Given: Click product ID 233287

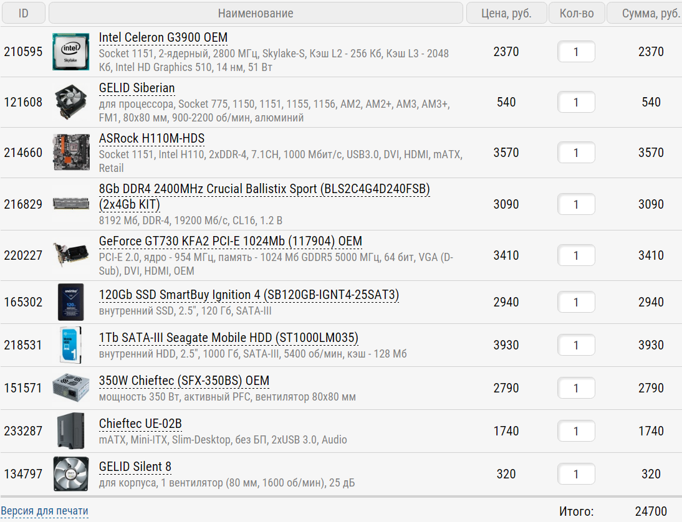Looking at the screenshot, I should pyautogui.click(x=23, y=430).
